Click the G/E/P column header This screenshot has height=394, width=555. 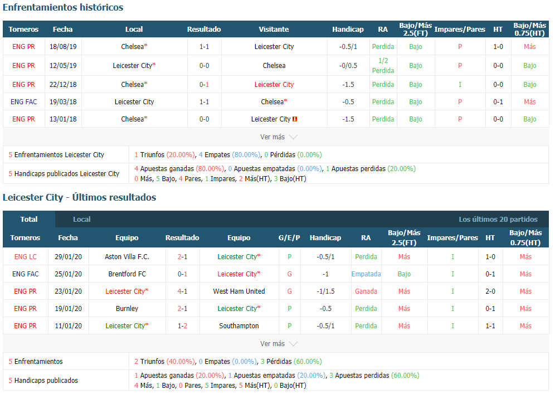289,237
